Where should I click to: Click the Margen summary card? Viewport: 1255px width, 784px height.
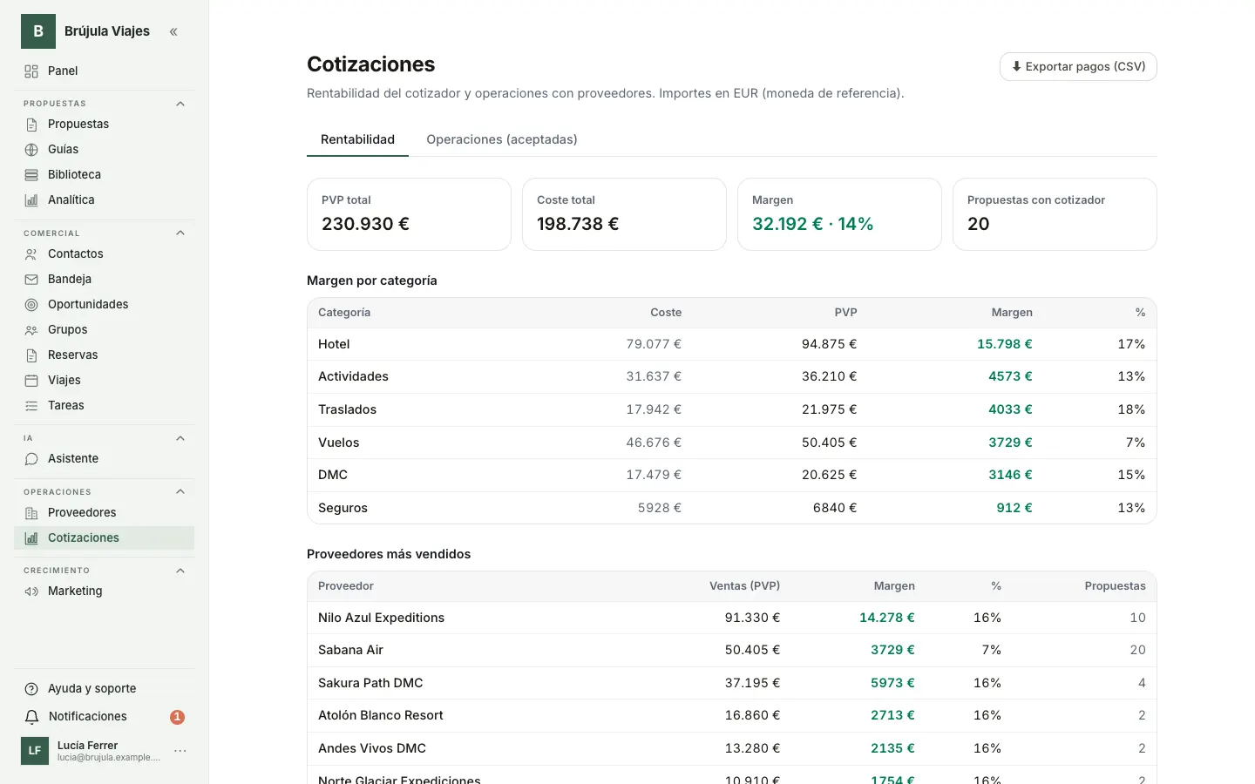point(839,214)
